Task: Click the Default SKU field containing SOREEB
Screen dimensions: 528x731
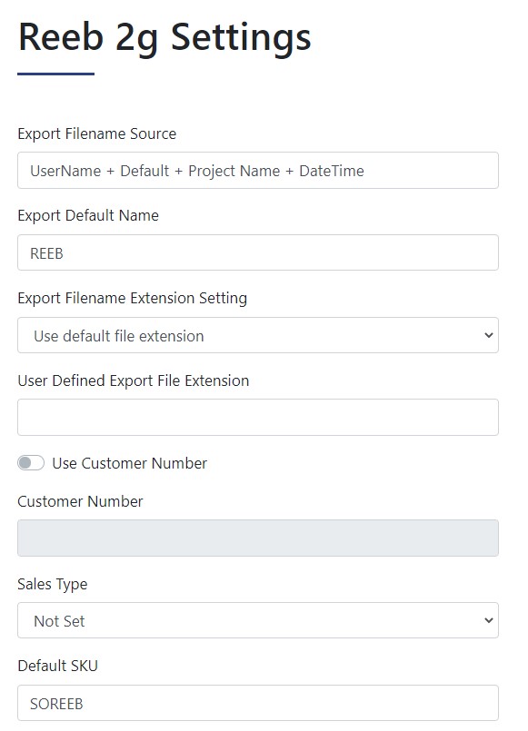Action: click(x=258, y=703)
